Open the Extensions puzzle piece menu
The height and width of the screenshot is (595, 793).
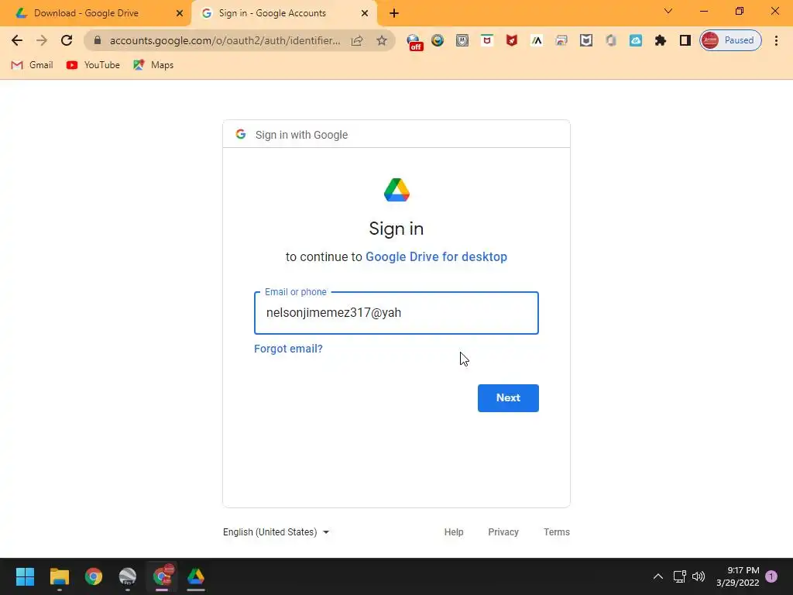(661, 40)
